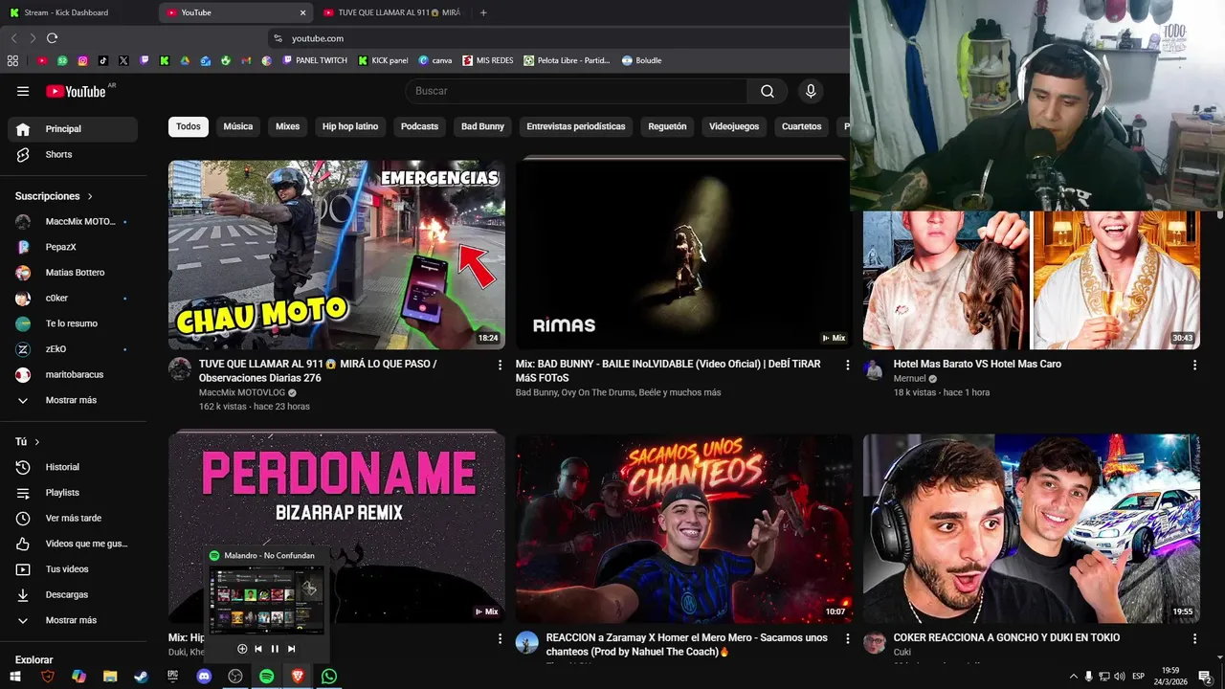Open the PANEL TWITCH bookmark
This screenshot has width=1225, height=689.
[315, 60]
